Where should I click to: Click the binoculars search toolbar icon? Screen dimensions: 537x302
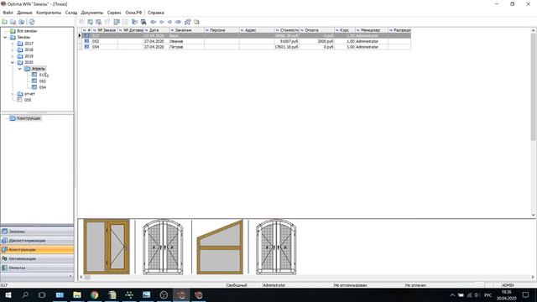pos(143,22)
